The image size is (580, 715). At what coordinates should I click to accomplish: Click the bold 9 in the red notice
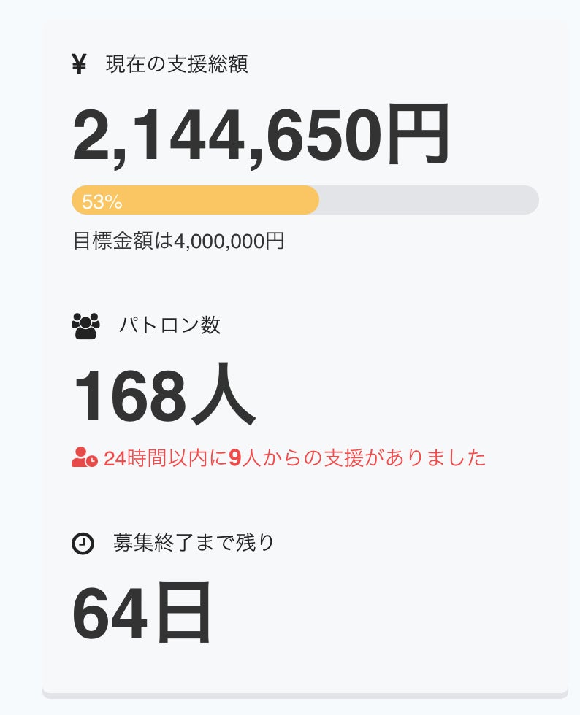tap(234, 458)
